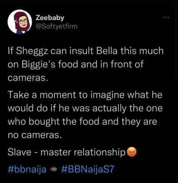The image size is (178, 183).
Task: Click the line who bought the food
Action: 82,122
